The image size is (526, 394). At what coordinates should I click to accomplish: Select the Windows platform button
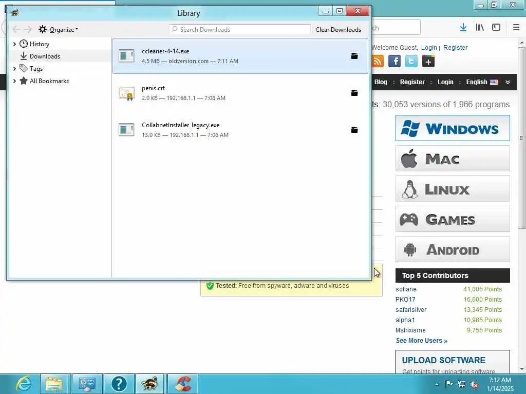click(x=453, y=128)
